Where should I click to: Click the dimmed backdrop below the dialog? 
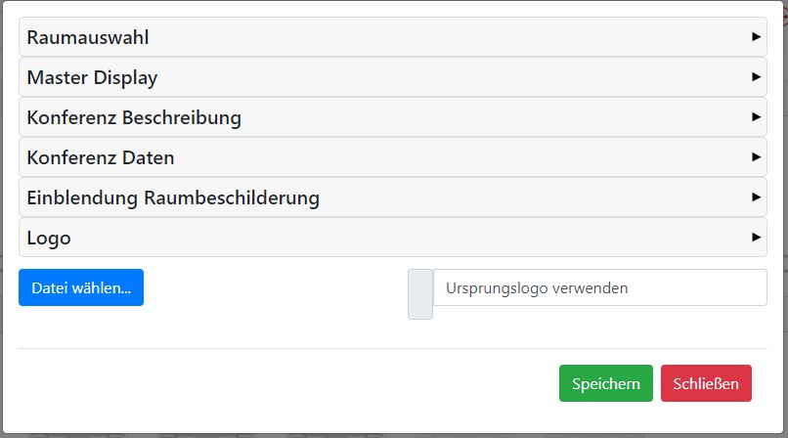[x=391, y=433]
